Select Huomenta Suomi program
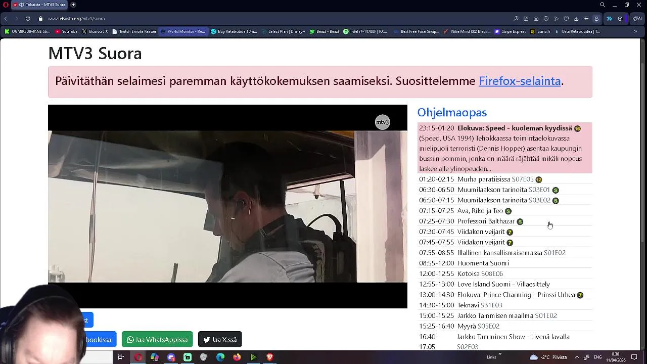Image resolution: width=647 pixels, height=364 pixels. (504, 263)
